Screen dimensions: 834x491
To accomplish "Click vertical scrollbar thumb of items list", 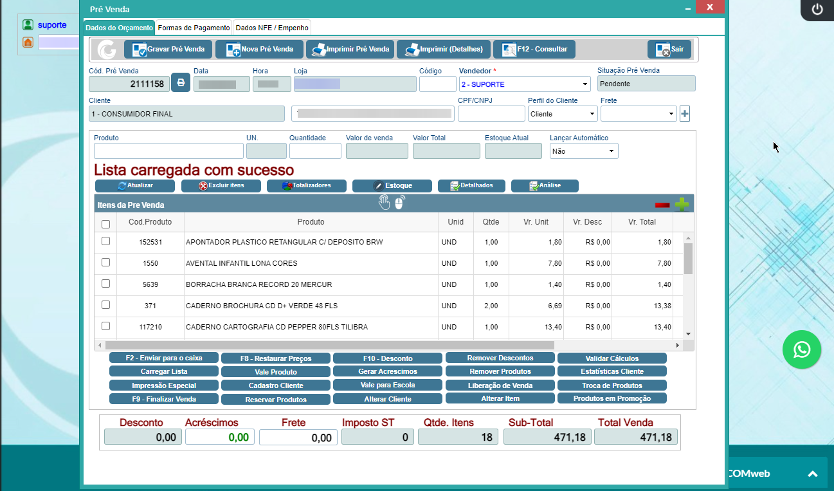I will (688, 258).
